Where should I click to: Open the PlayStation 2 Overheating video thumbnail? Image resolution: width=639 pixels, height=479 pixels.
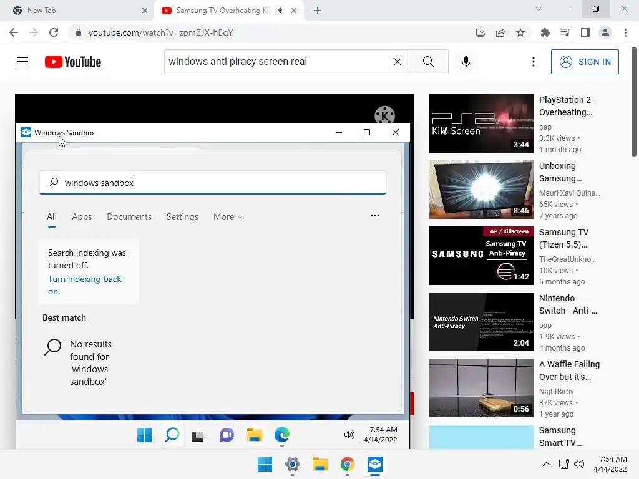[x=481, y=123]
